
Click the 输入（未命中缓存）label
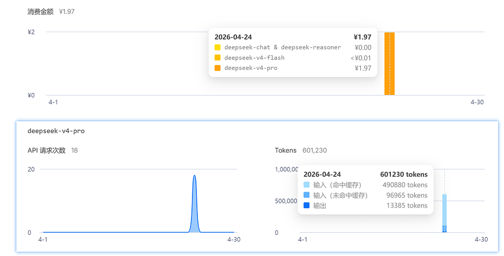(x=341, y=195)
